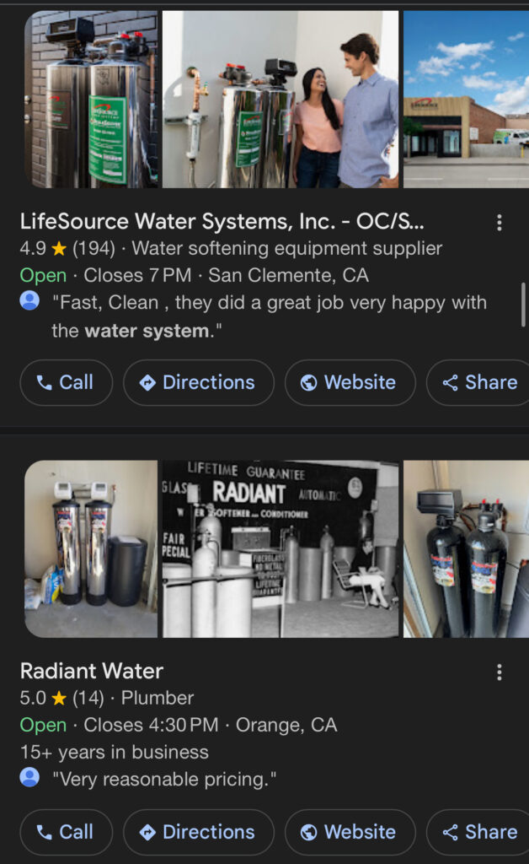View LifeSource storefront building photo
This screenshot has height=864, width=529.
[466, 99]
